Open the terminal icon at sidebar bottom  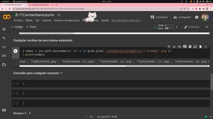(x=4, y=110)
